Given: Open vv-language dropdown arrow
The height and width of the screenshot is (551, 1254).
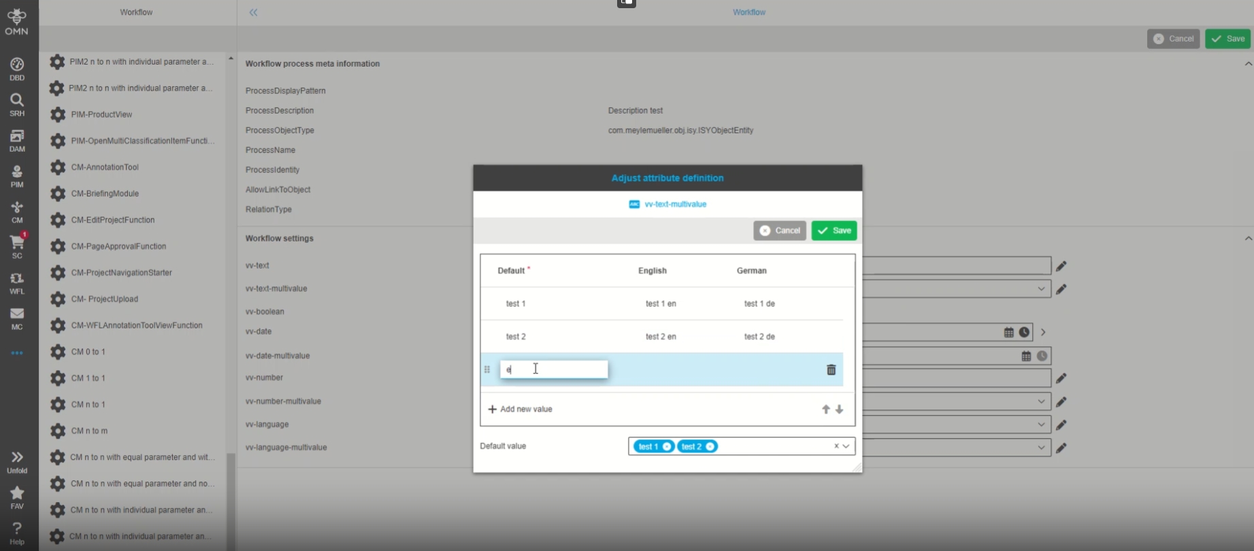Looking at the screenshot, I should (1041, 424).
